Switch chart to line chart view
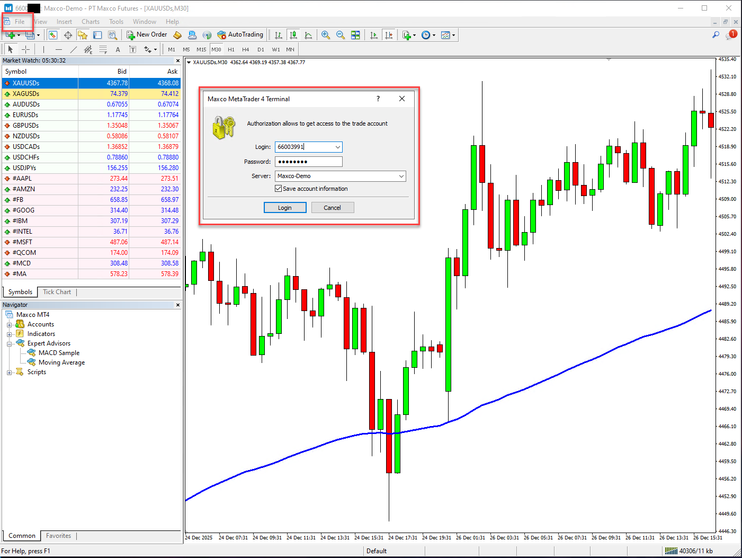 point(308,35)
